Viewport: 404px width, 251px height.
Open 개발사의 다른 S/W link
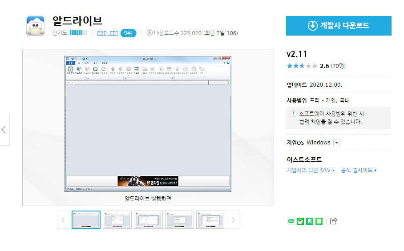[311, 170]
